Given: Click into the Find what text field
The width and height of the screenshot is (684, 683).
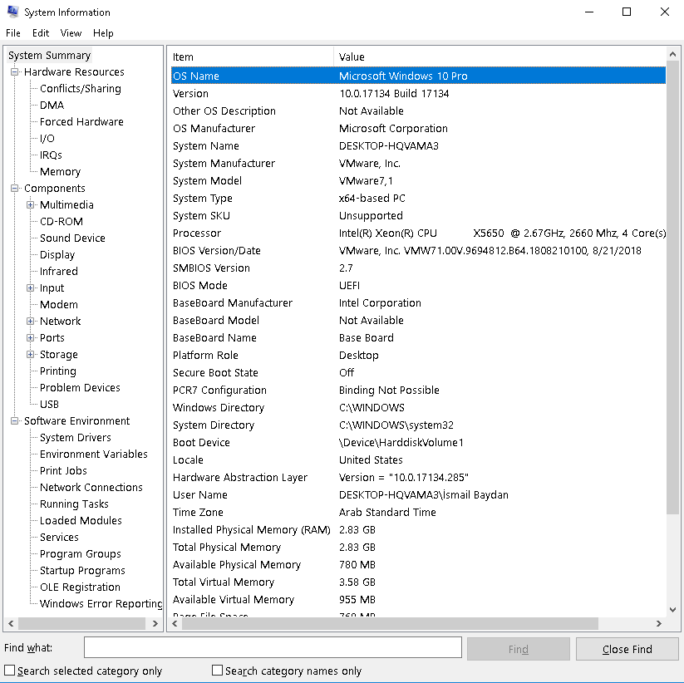Looking at the screenshot, I should (273, 647).
